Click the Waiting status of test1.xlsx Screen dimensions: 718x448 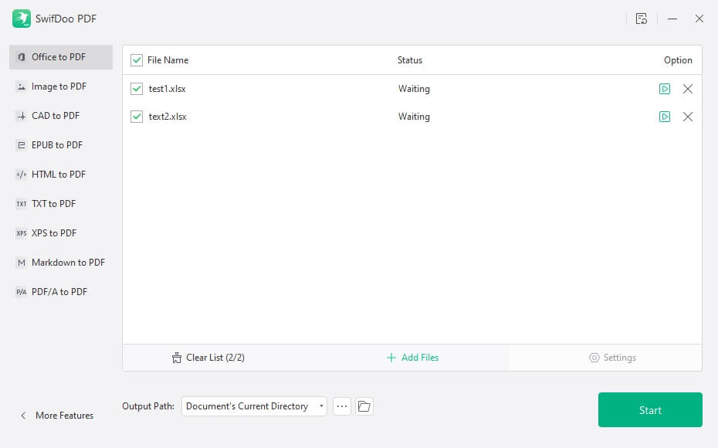(414, 89)
